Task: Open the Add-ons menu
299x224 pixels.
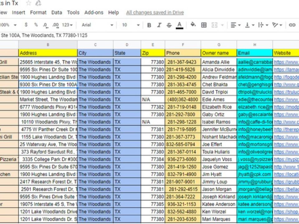Action: click(x=94, y=12)
